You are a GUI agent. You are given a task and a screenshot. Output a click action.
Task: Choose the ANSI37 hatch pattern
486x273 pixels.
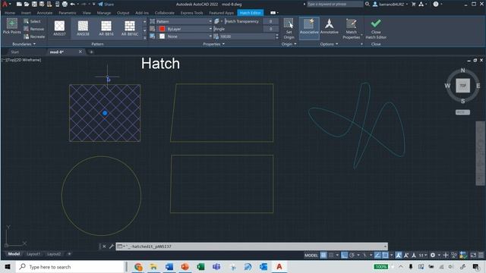(59, 28)
